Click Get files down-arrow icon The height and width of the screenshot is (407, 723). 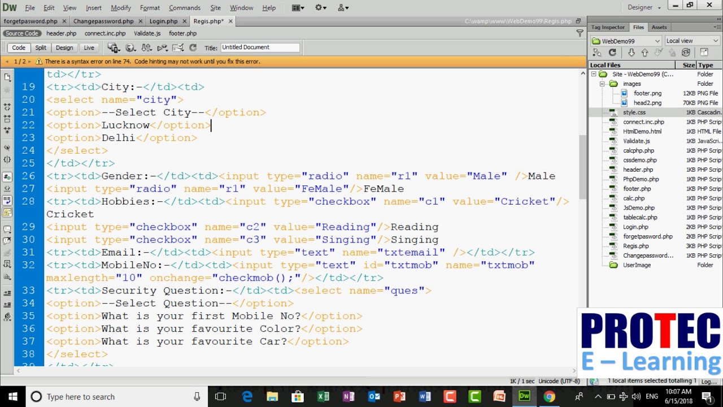click(x=631, y=53)
